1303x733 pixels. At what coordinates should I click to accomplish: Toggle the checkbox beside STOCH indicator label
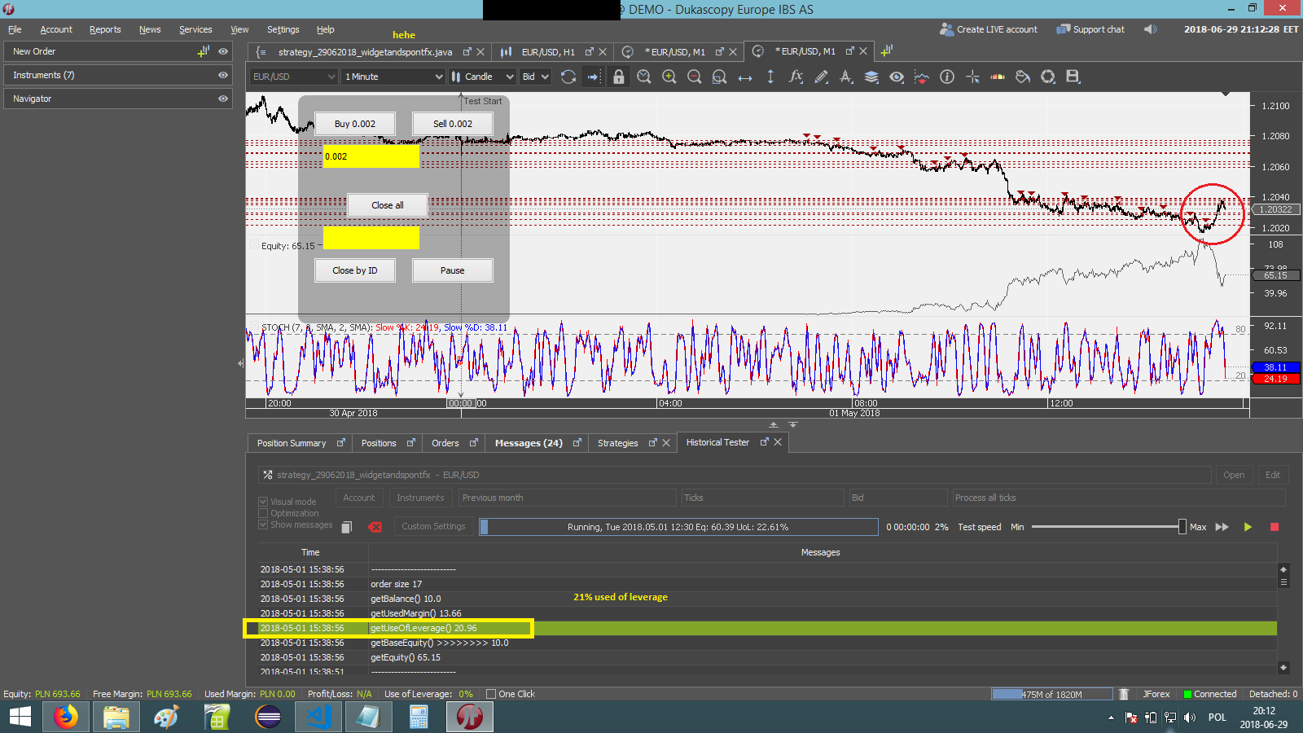pos(255,327)
